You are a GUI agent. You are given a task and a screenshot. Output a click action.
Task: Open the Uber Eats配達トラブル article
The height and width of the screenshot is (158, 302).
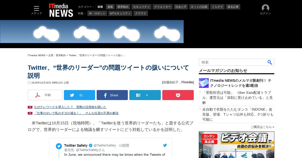(238, 98)
